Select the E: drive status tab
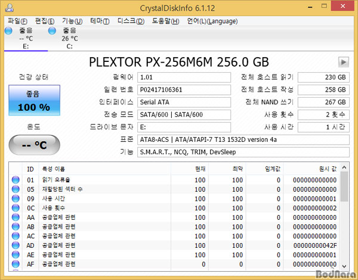Screen dimensions: 358x280 pyautogui.click(x=26, y=38)
